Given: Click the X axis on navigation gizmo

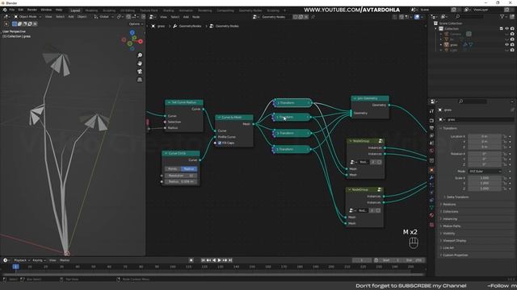Looking at the screenshot, I should [141, 41].
